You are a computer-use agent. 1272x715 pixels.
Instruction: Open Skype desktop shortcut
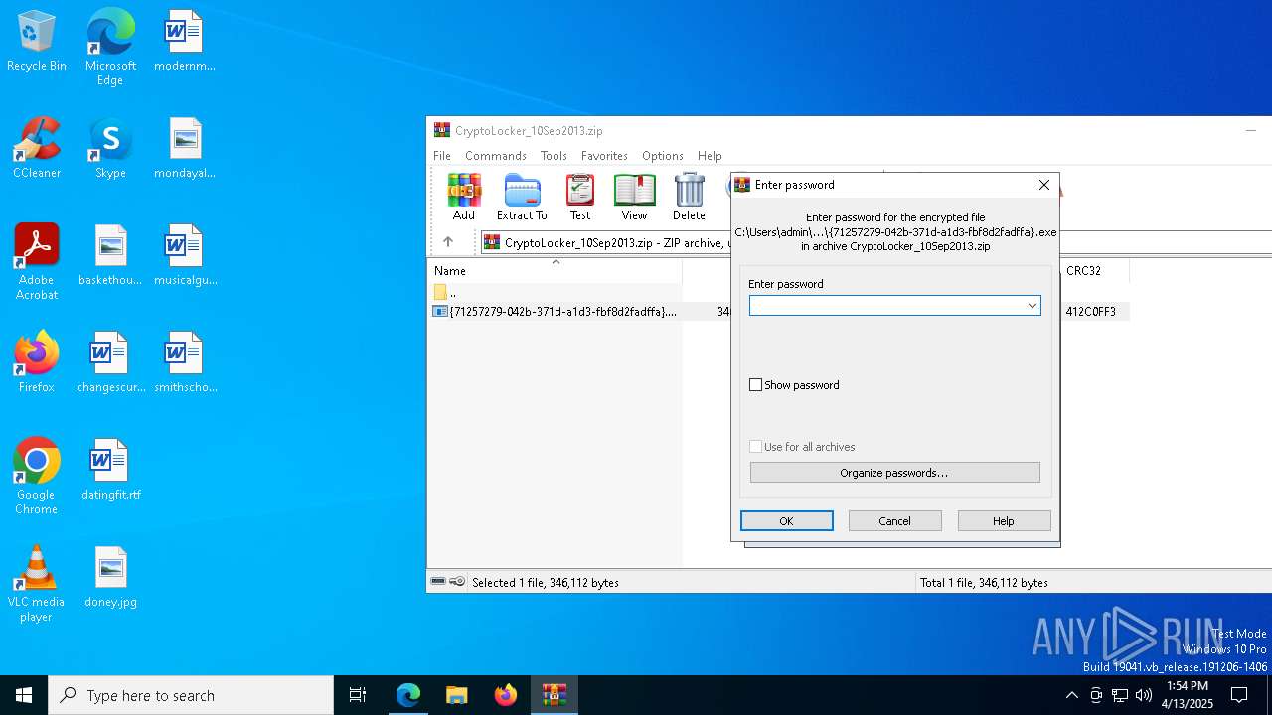110,149
